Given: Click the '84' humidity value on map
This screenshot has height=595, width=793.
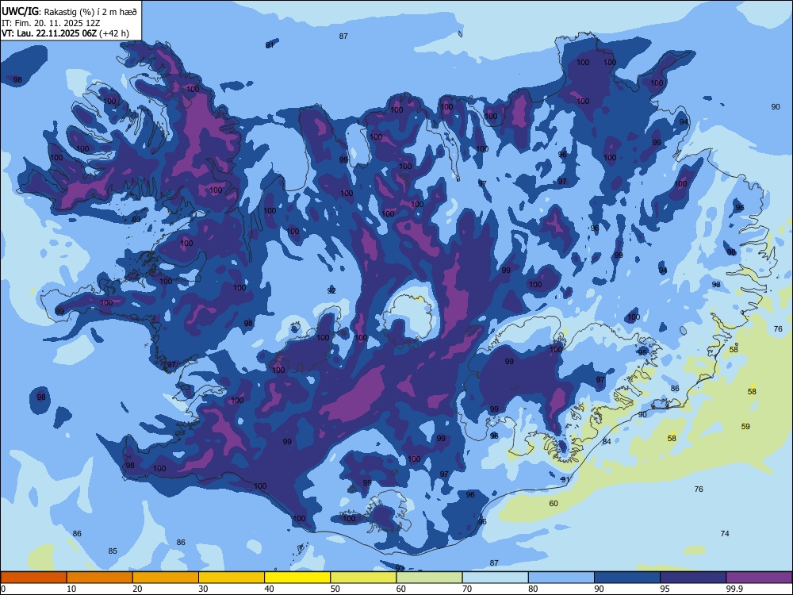Looking at the screenshot, I should point(607,442).
